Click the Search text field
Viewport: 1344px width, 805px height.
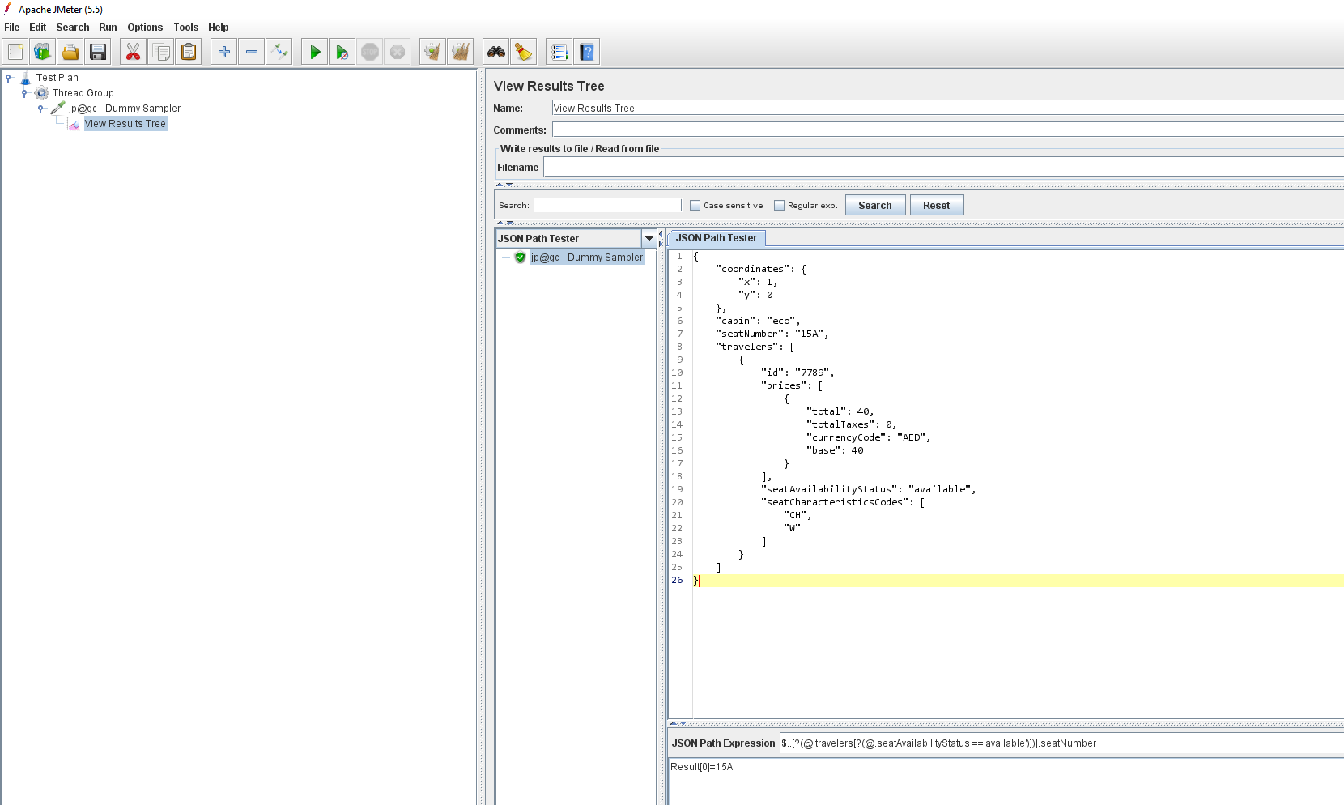click(x=607, y=205)
